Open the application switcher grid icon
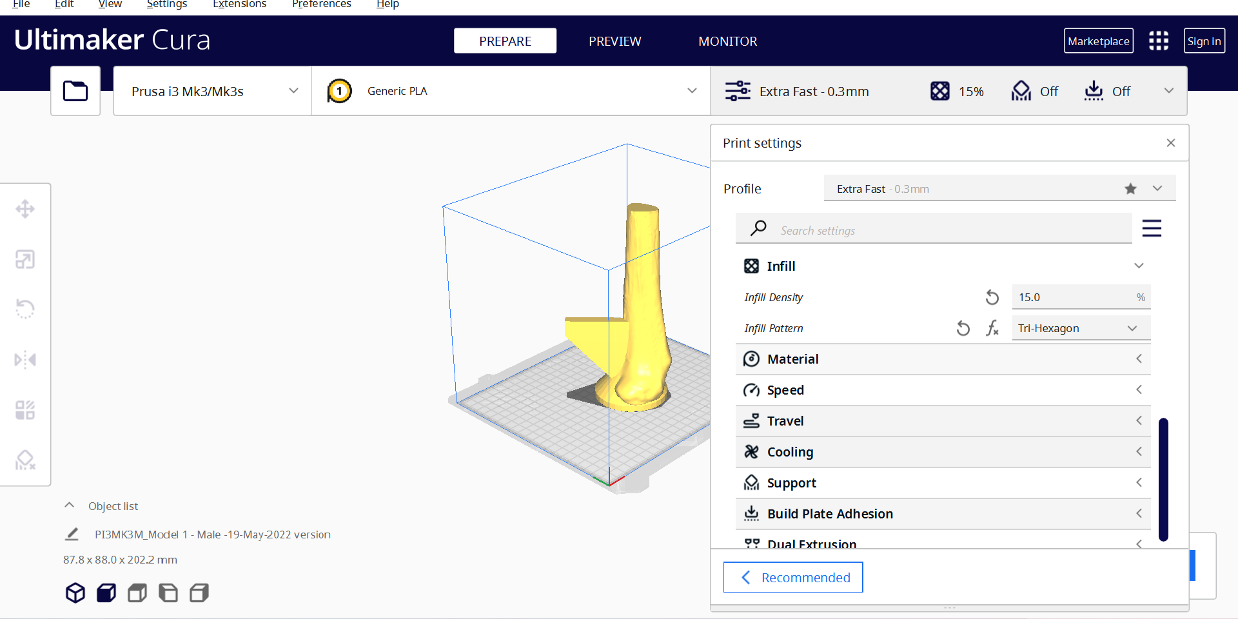This screenshot has width=1238, height=619. tap(1158, 41)
